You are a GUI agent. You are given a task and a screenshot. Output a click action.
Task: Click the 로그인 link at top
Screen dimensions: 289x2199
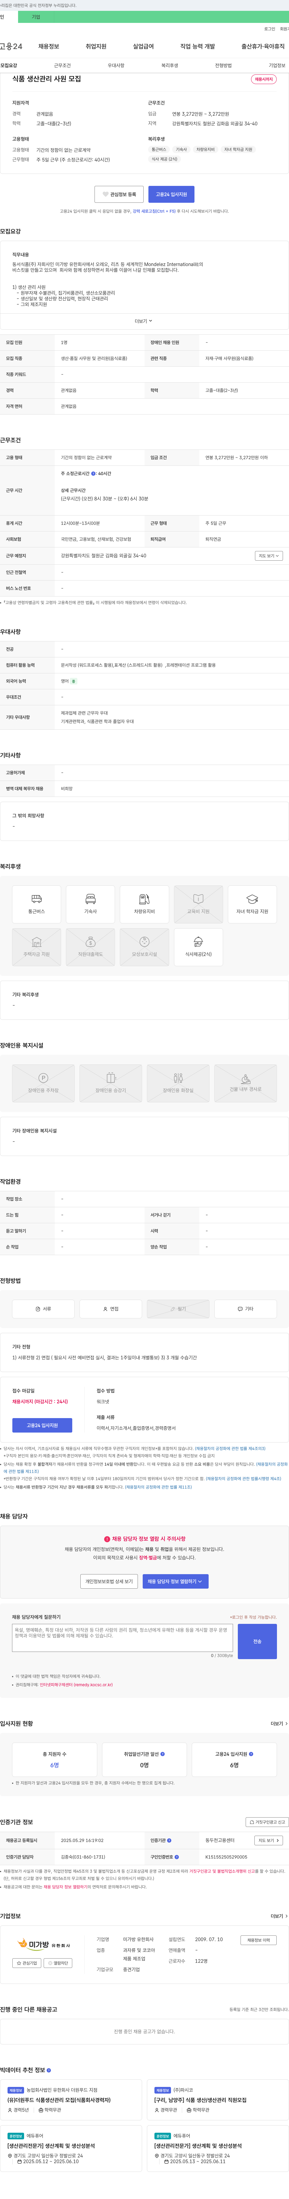pos(269,29)
